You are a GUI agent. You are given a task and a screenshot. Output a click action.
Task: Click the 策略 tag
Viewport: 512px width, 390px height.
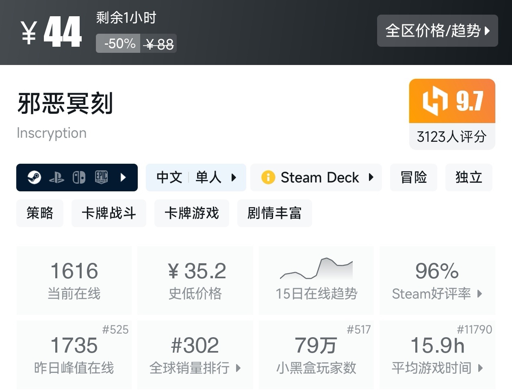pos(39,213)
